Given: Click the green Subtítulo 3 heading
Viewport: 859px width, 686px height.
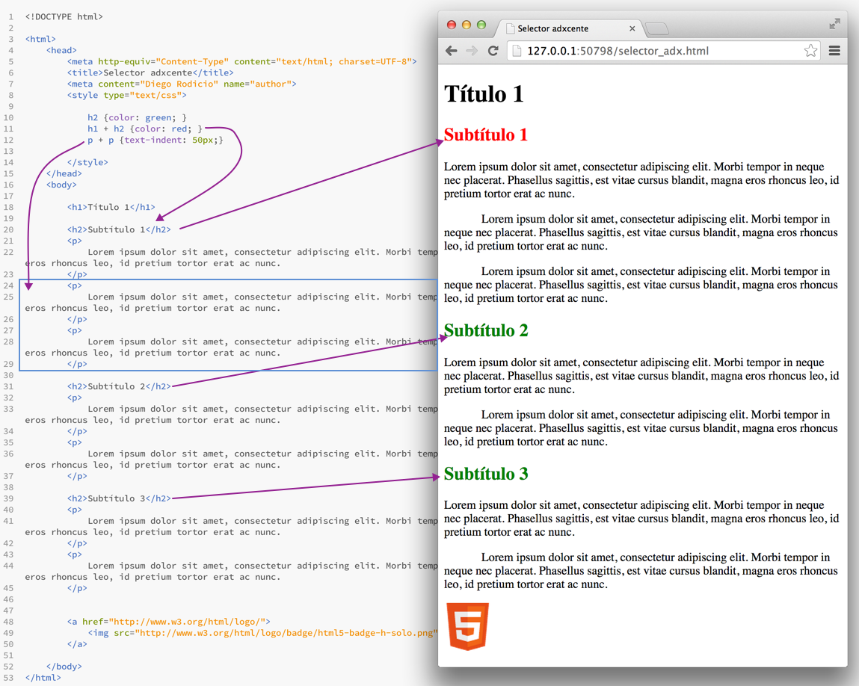Looking at the screenshot, I should 486,474.
